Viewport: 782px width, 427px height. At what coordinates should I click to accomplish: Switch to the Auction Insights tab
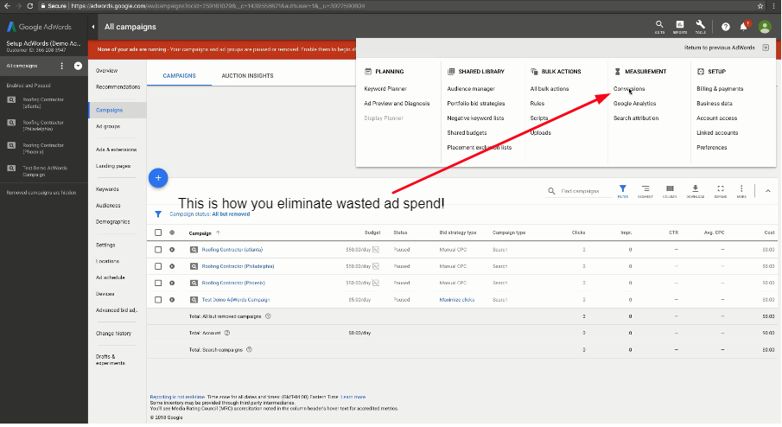[247, 76]
